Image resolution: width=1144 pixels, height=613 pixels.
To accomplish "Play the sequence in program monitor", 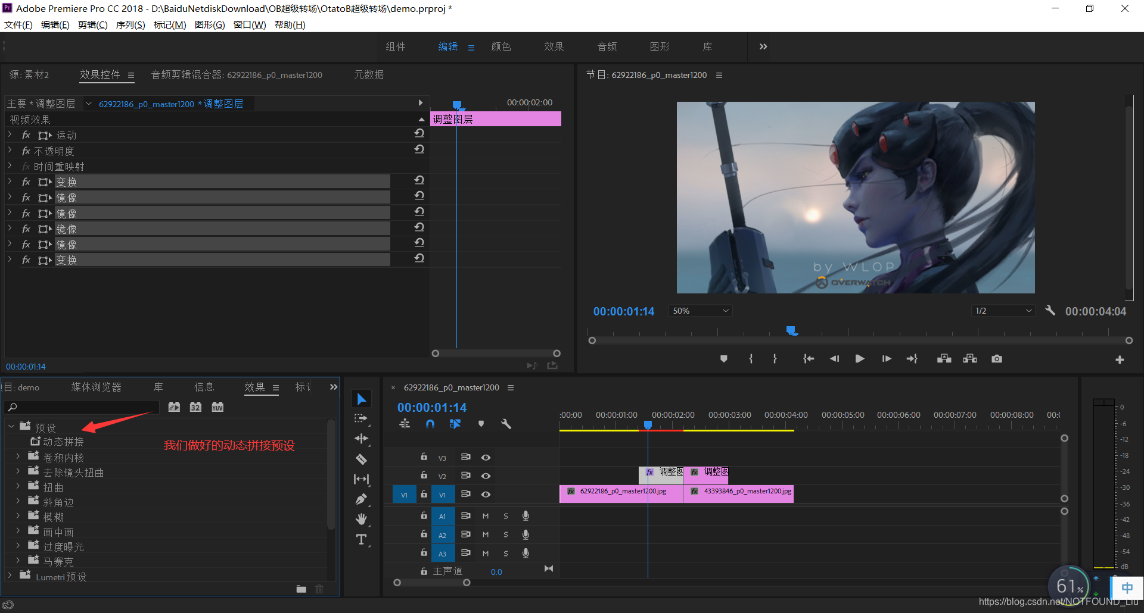I will 860,359.
